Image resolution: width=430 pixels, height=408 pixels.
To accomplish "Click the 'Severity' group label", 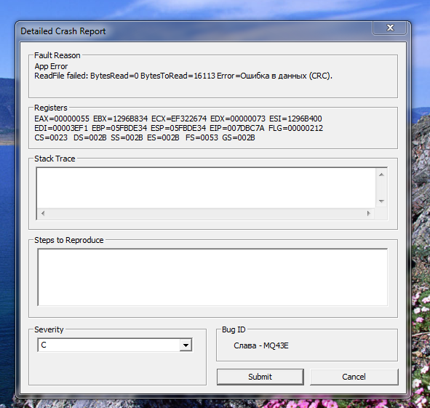I will [x=49, y=329].
